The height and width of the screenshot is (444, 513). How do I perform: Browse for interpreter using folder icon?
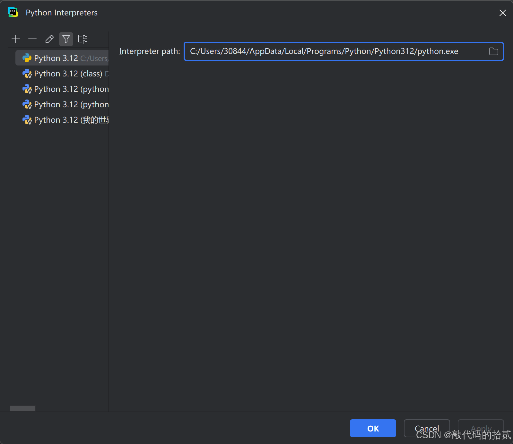pos(493,51)
